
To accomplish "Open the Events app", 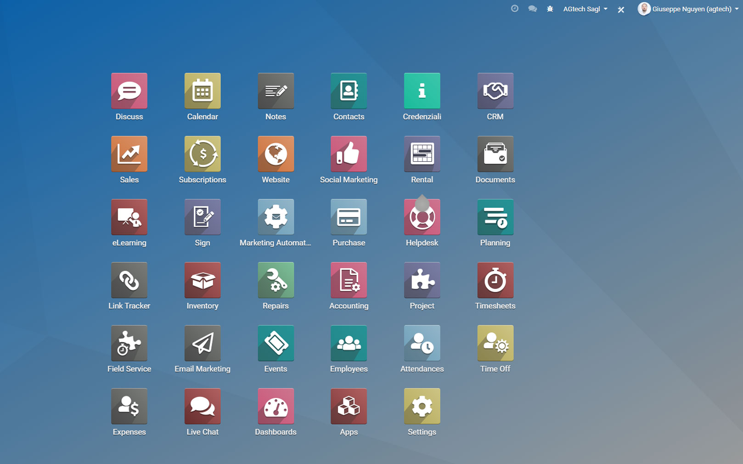I will click(x=276, y=343).
